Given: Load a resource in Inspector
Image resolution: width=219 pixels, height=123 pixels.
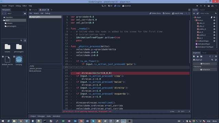Looking at the screenshot, I should 198,56.
